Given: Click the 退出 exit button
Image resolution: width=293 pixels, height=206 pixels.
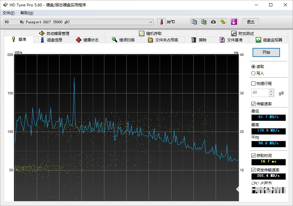Looking at the screenshot, I should point(250,22).
